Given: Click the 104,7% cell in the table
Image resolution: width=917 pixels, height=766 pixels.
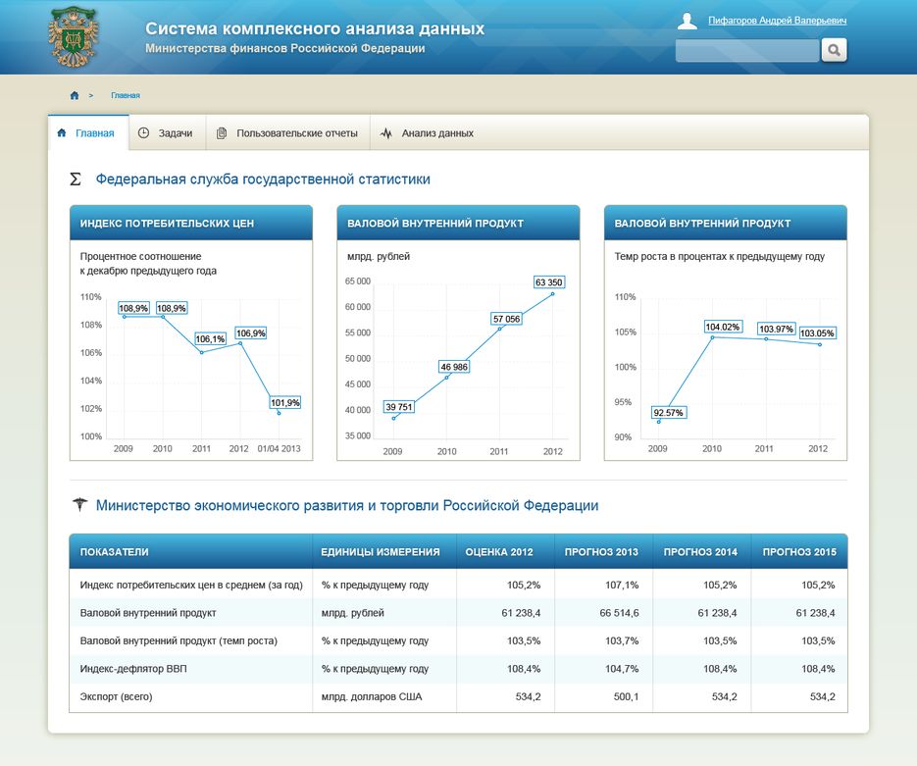Looking at the screenshot, I should pyautogui.click(x=622, y=669).
